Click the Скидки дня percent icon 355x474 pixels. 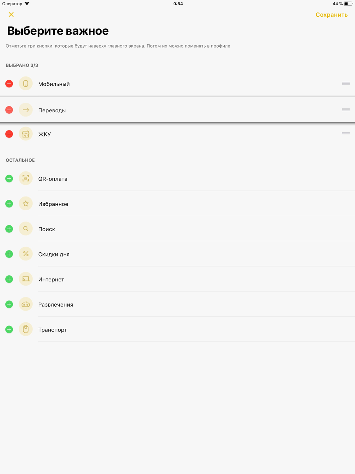pos(26,254)
